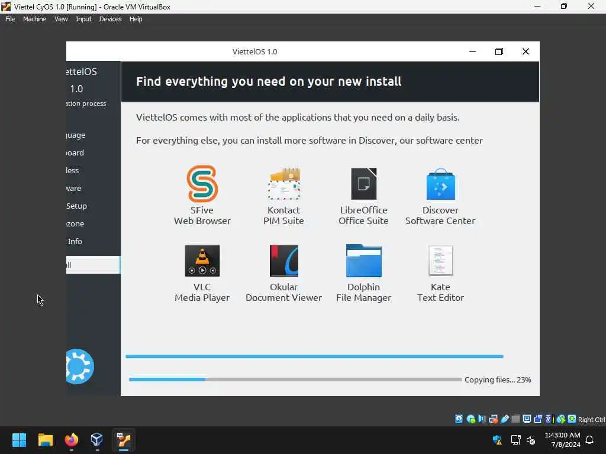The height and width of the screenshot is (454, 606).
Task: Open the Machine menu
Action: [35, 19]
